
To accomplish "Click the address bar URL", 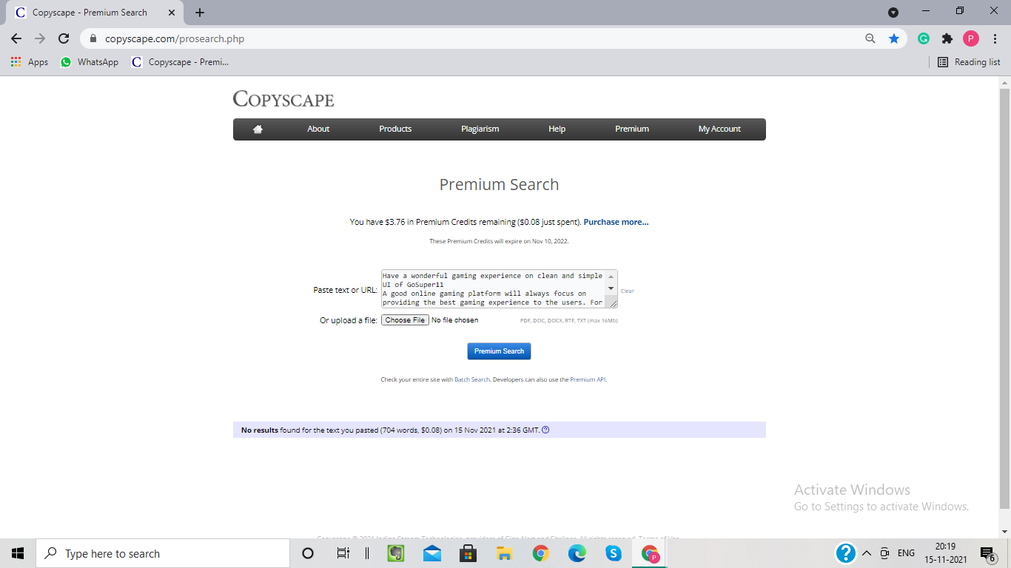I will (x=175, y=38).
